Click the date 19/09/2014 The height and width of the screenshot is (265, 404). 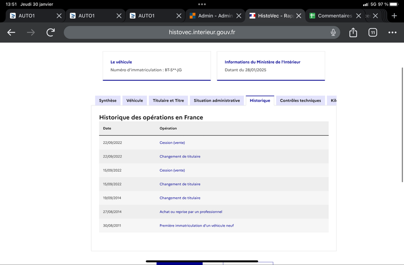pyautogui.click(x=112, y=198)
